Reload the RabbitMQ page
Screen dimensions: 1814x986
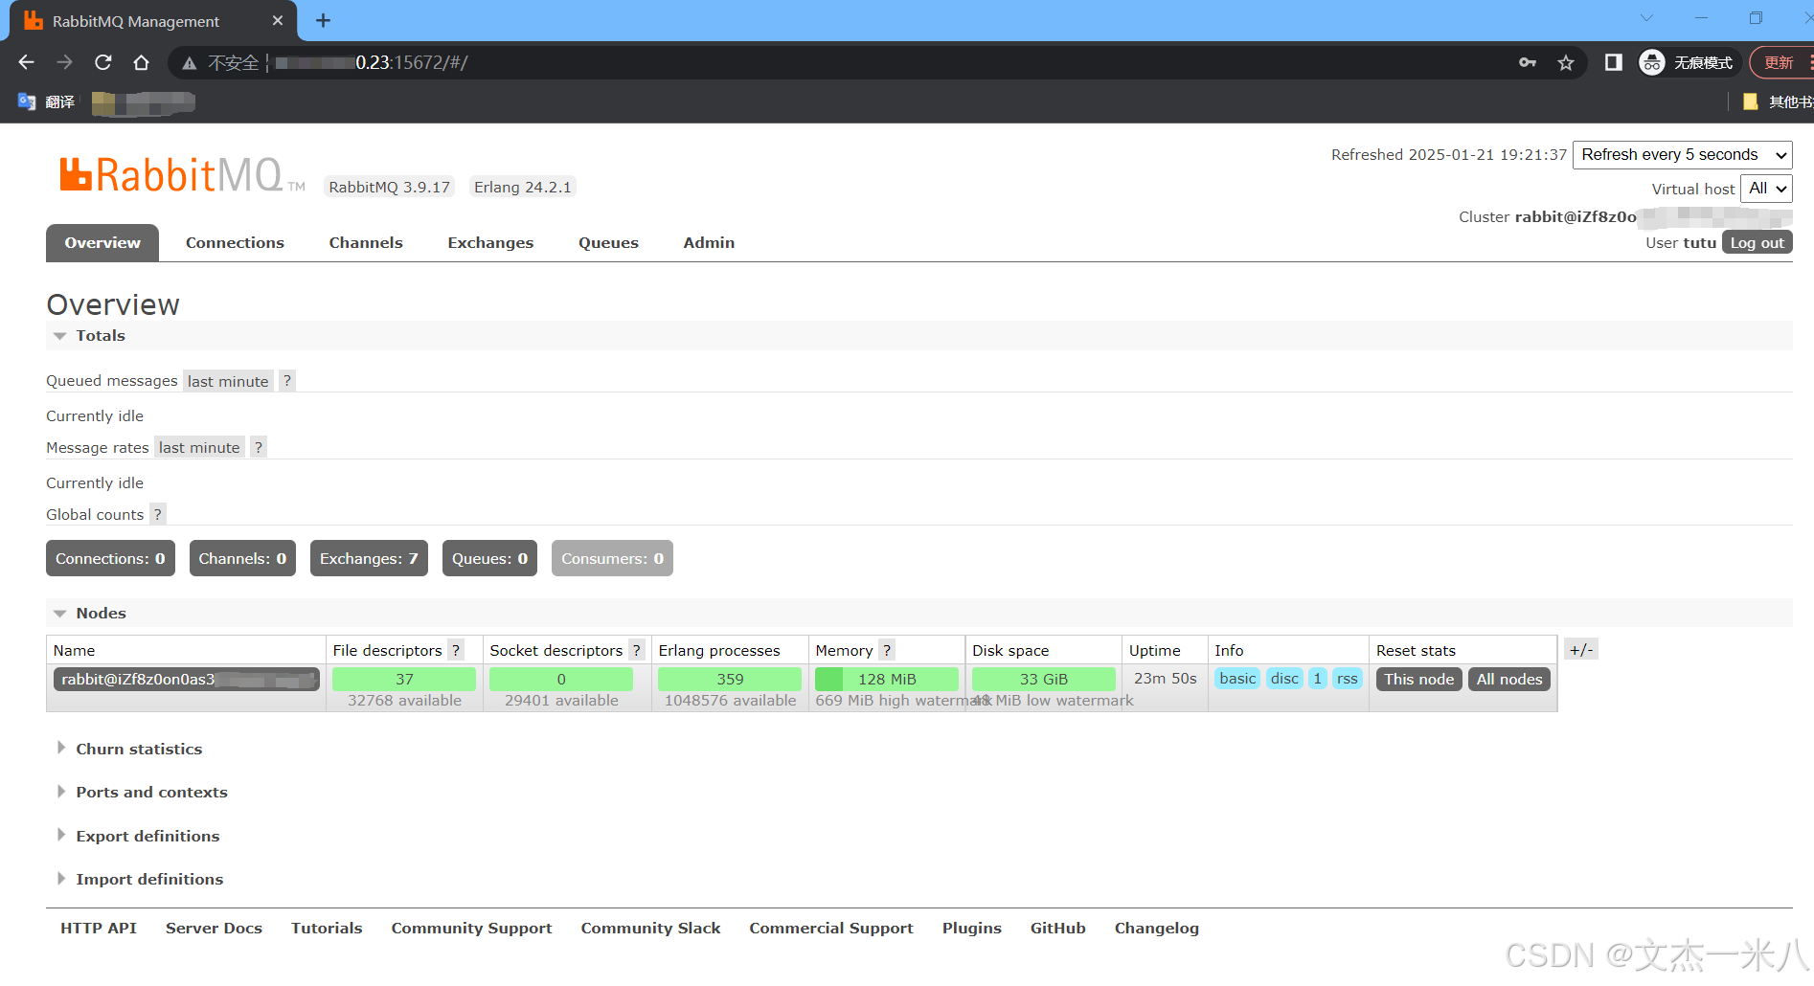click(x=103, y=62)
